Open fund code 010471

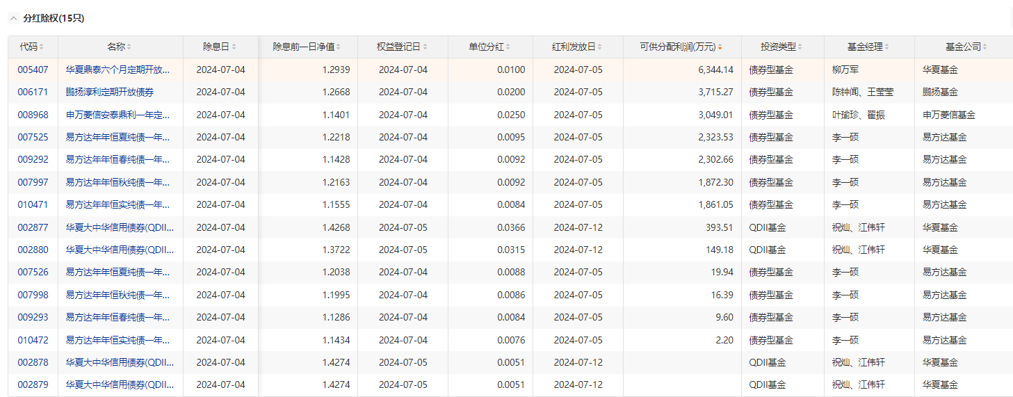(33, 204)
